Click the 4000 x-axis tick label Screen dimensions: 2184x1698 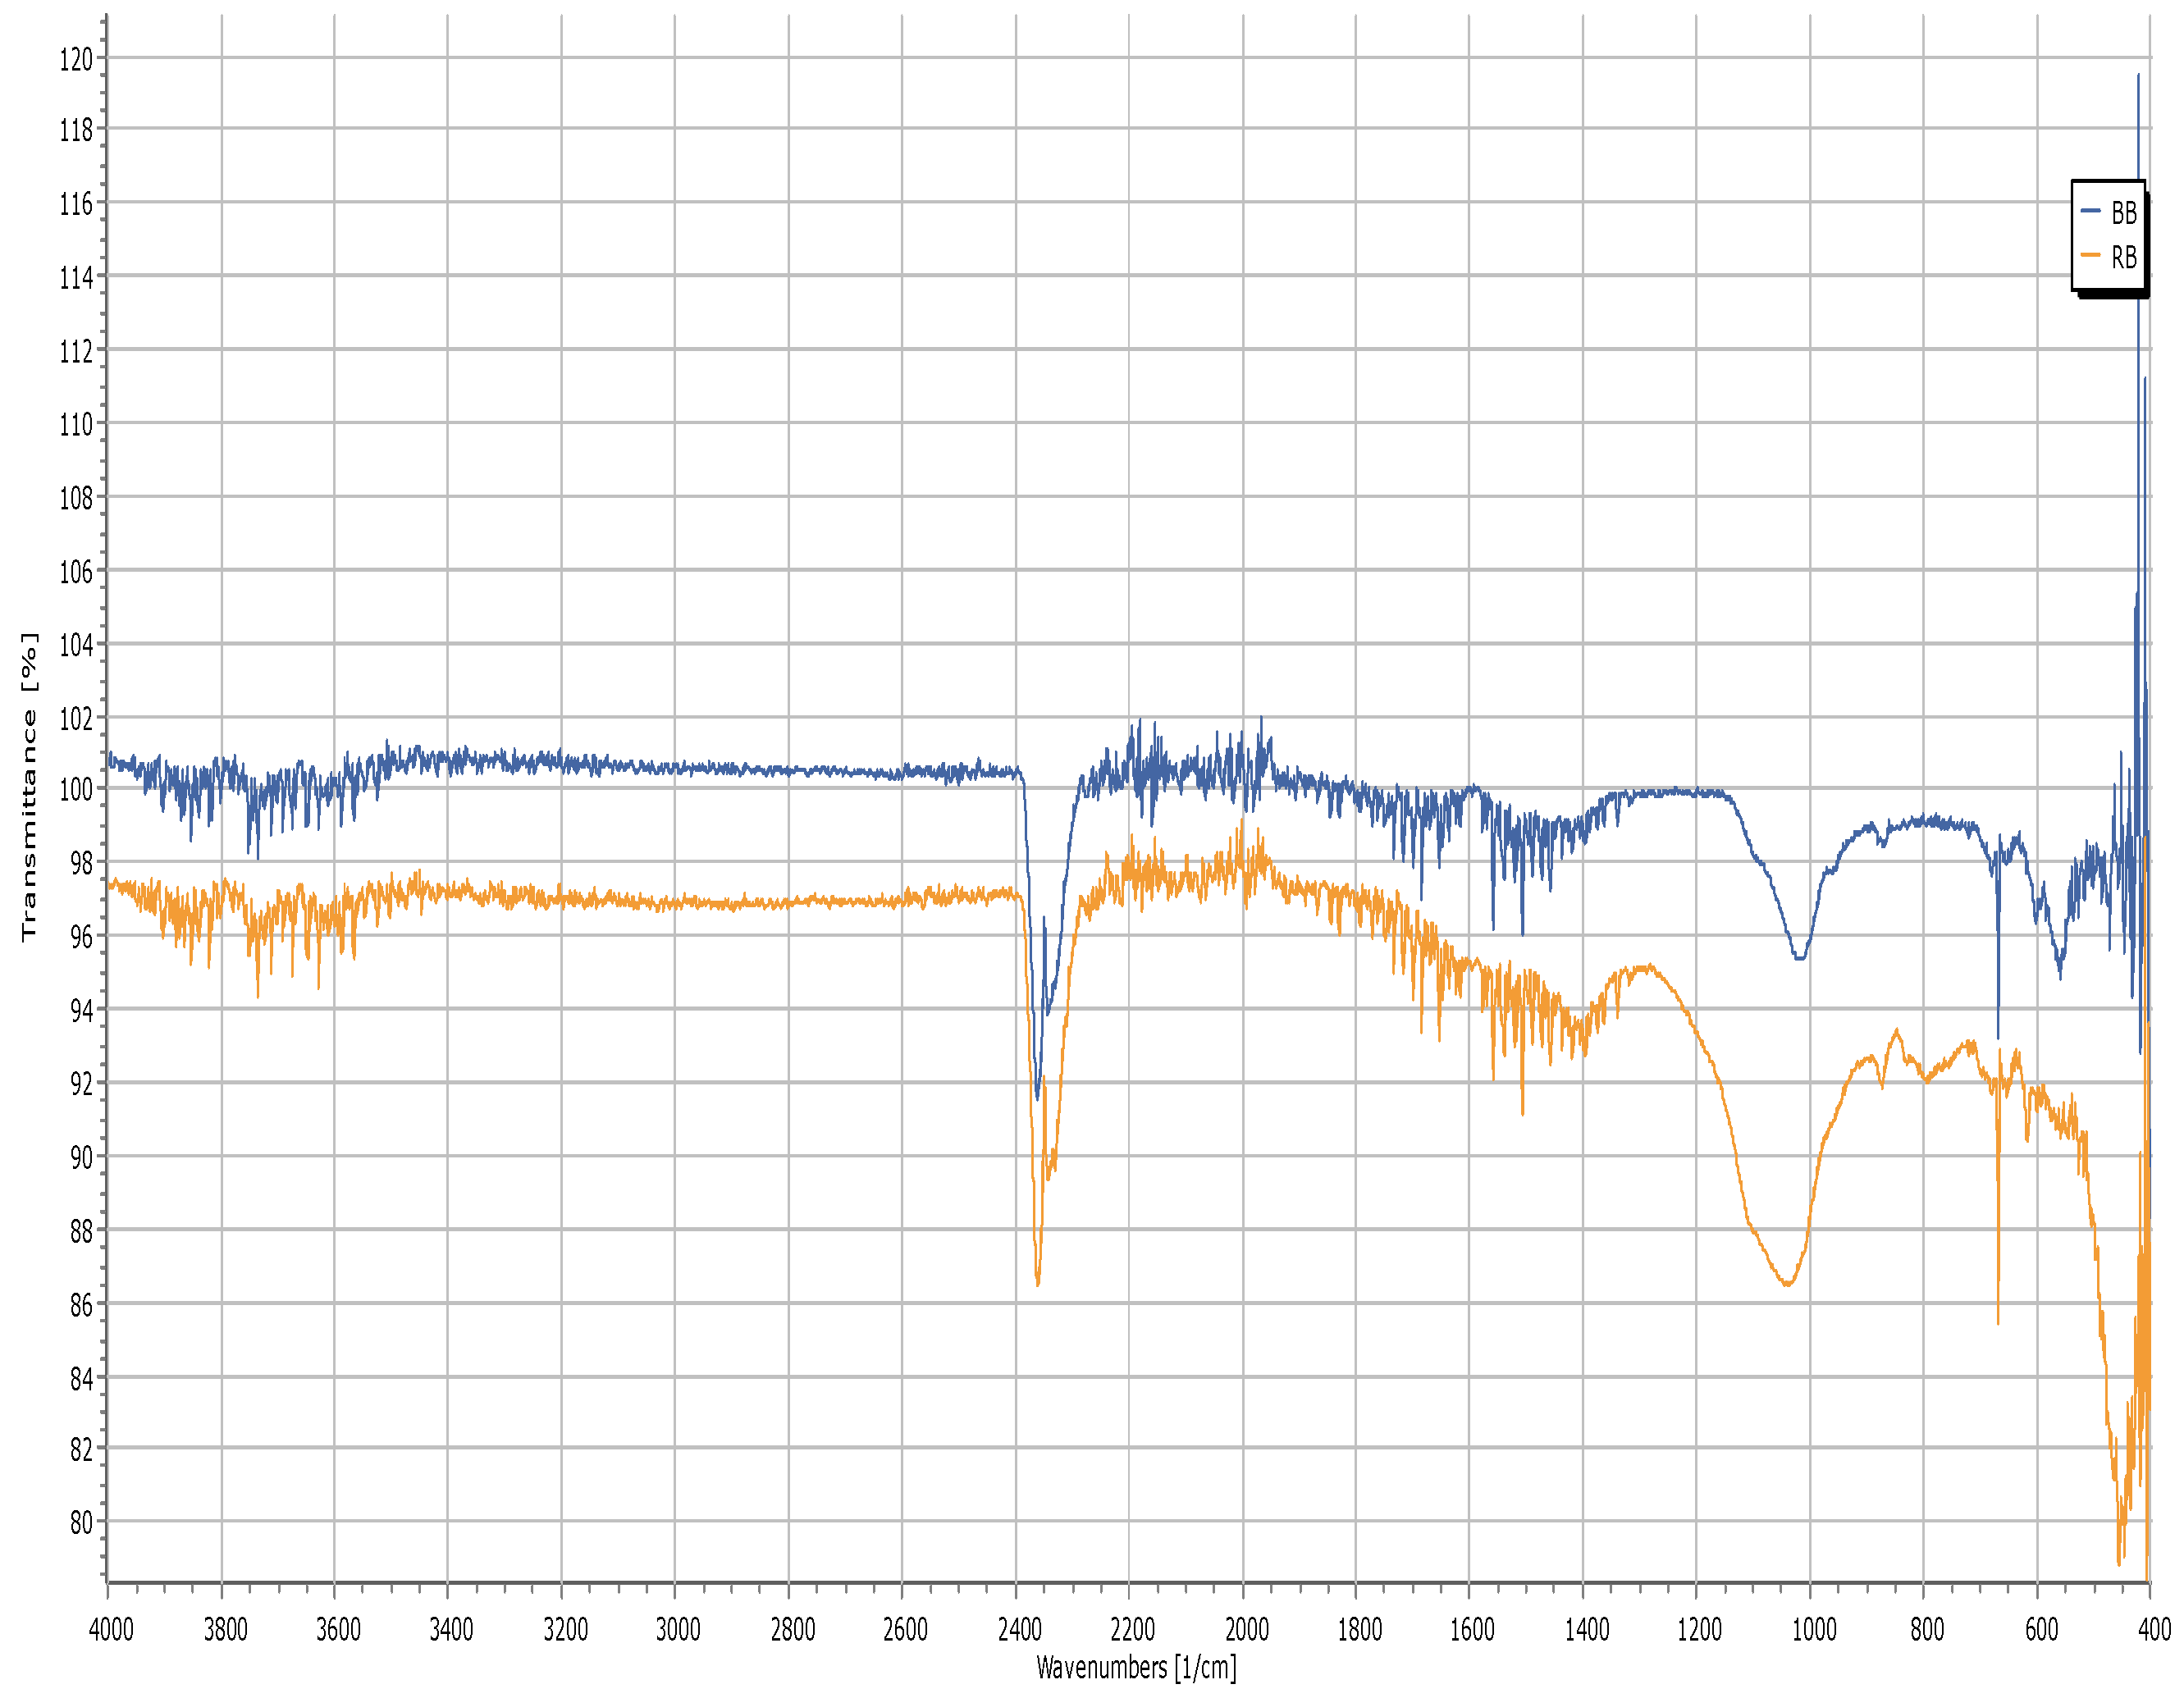click(111, 1631)
